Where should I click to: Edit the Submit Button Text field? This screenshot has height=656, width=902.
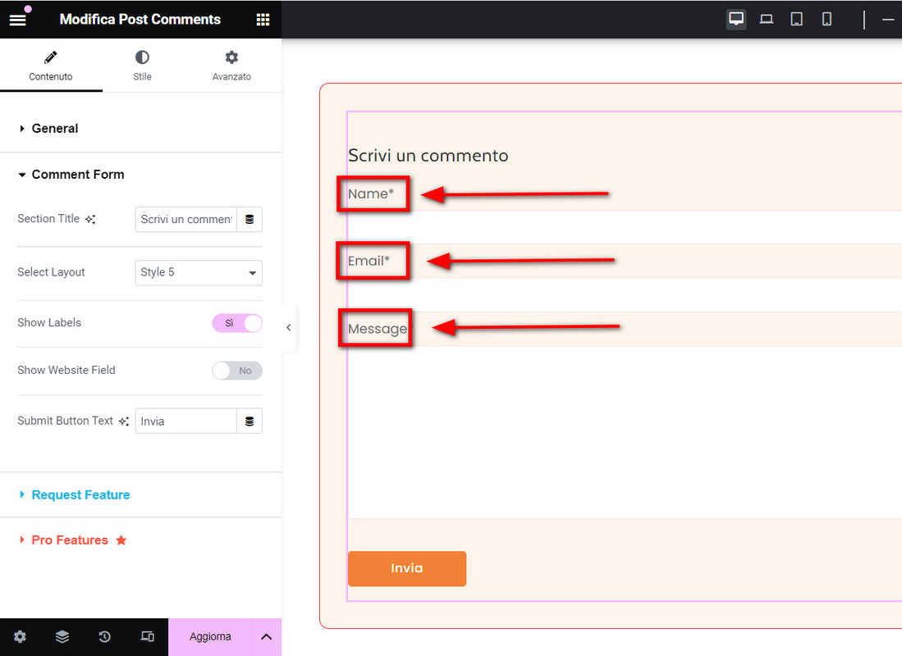tap(185, 421)
